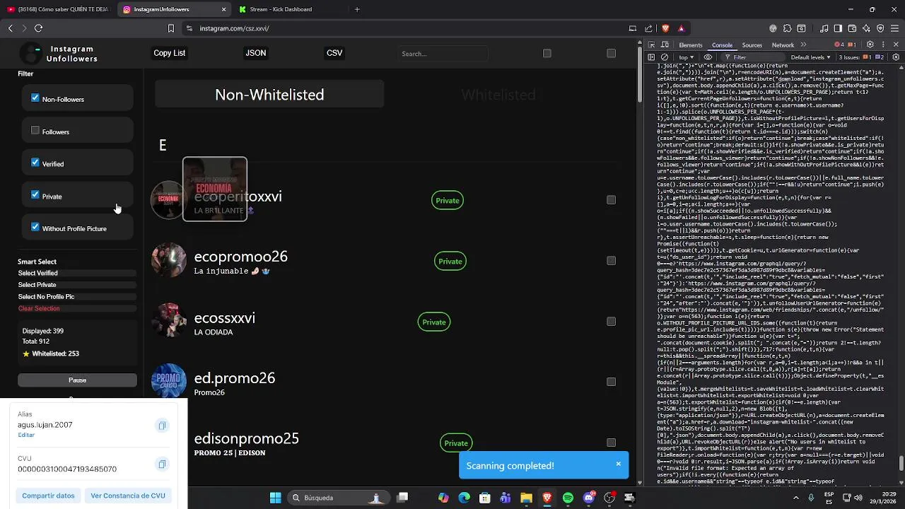Open the music note playlist icon
905x509 pixels.
[824, 28]
